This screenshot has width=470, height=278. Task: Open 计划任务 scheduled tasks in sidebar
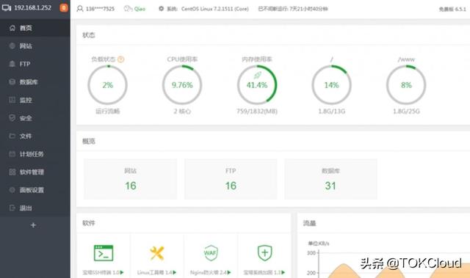pyautogui.click(x=35, y=154)
